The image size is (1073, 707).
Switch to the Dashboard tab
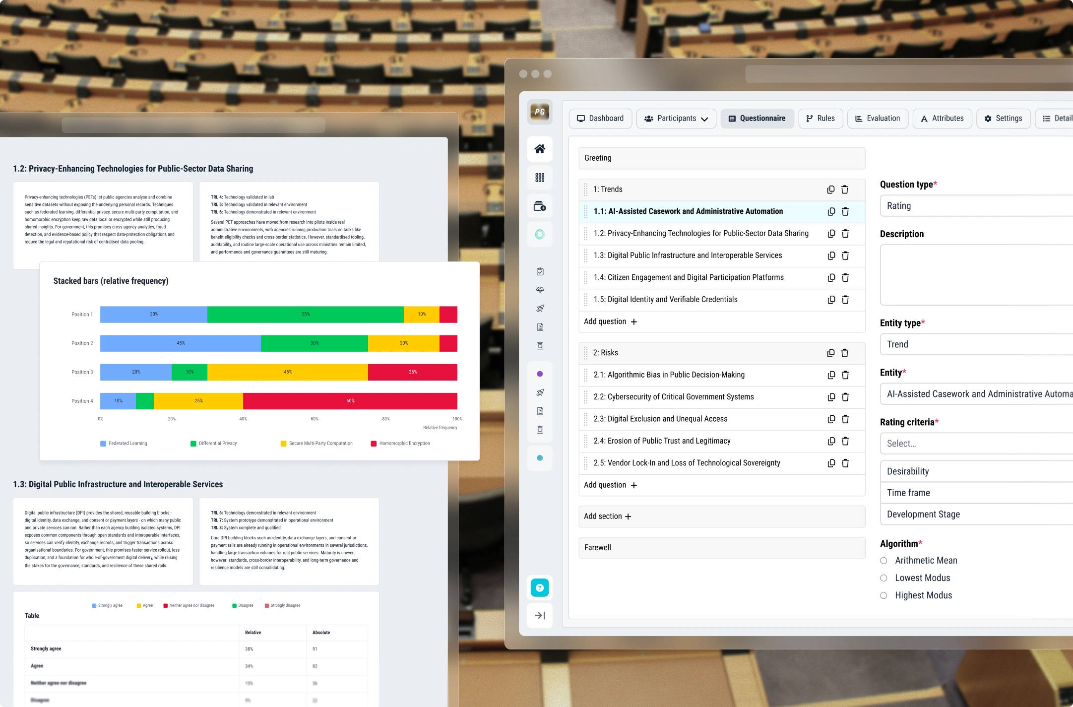point(600,119)
